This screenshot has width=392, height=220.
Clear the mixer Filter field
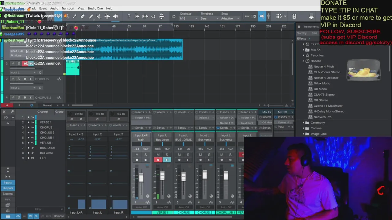pyautogui.click(x=62, y=209)
